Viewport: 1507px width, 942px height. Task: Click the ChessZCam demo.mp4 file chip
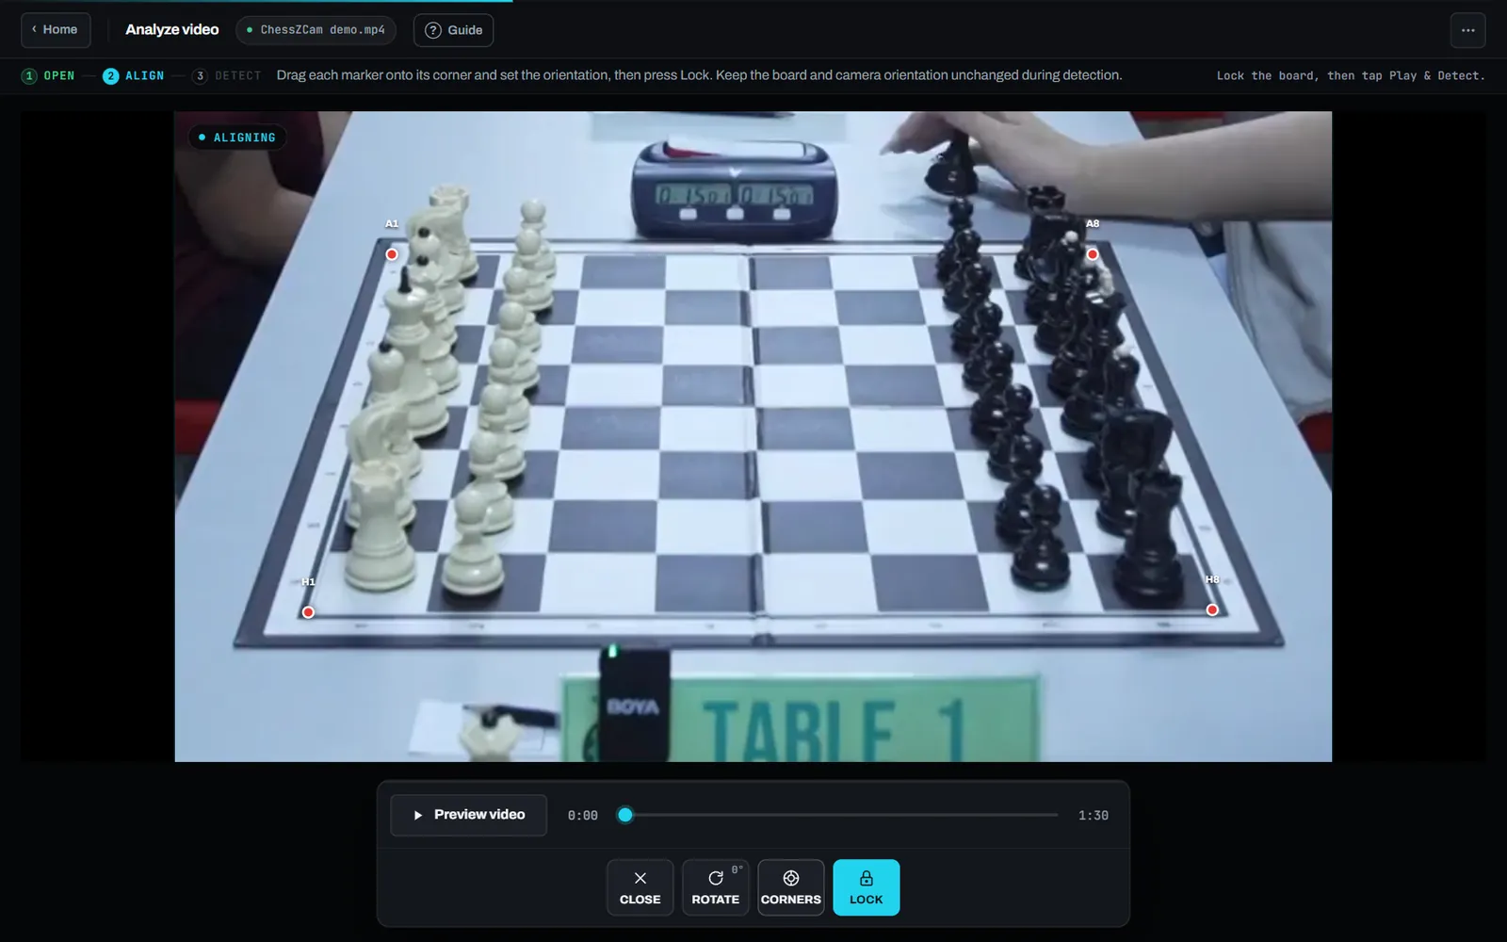click(x=316, y=30)
